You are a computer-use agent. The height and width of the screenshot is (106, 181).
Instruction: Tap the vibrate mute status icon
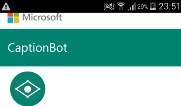point(109,7)
